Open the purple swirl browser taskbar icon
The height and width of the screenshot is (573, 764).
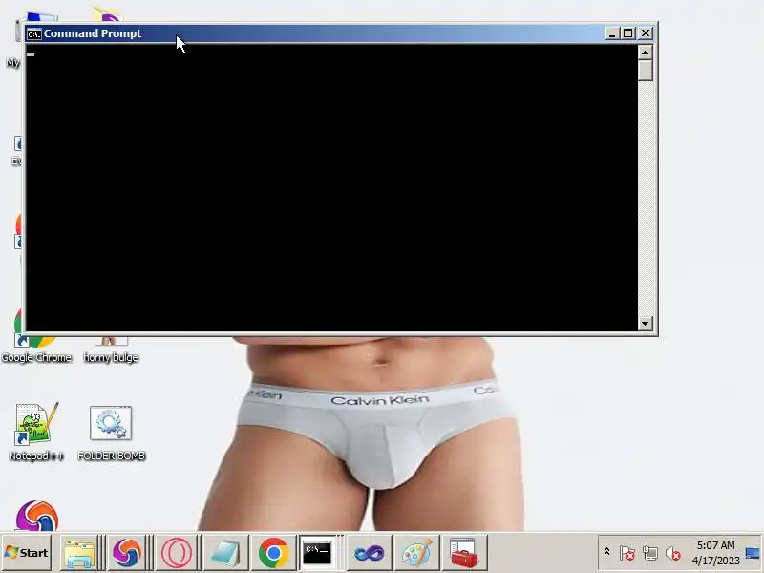click(x=126, y=553)
